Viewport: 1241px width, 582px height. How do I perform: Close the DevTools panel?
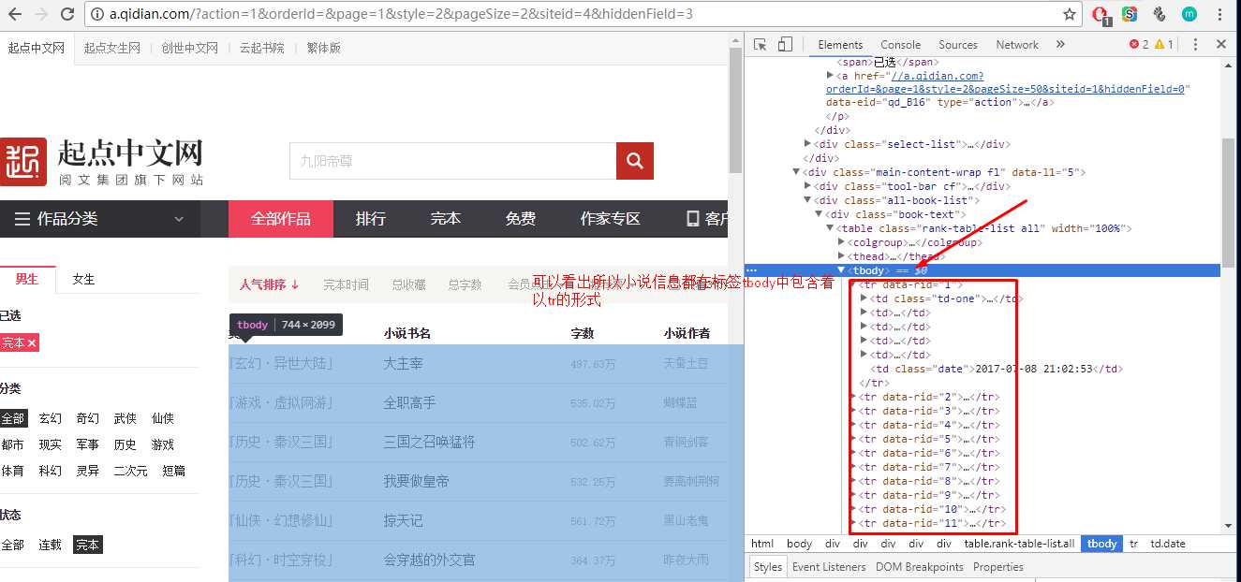point(1221,44)
